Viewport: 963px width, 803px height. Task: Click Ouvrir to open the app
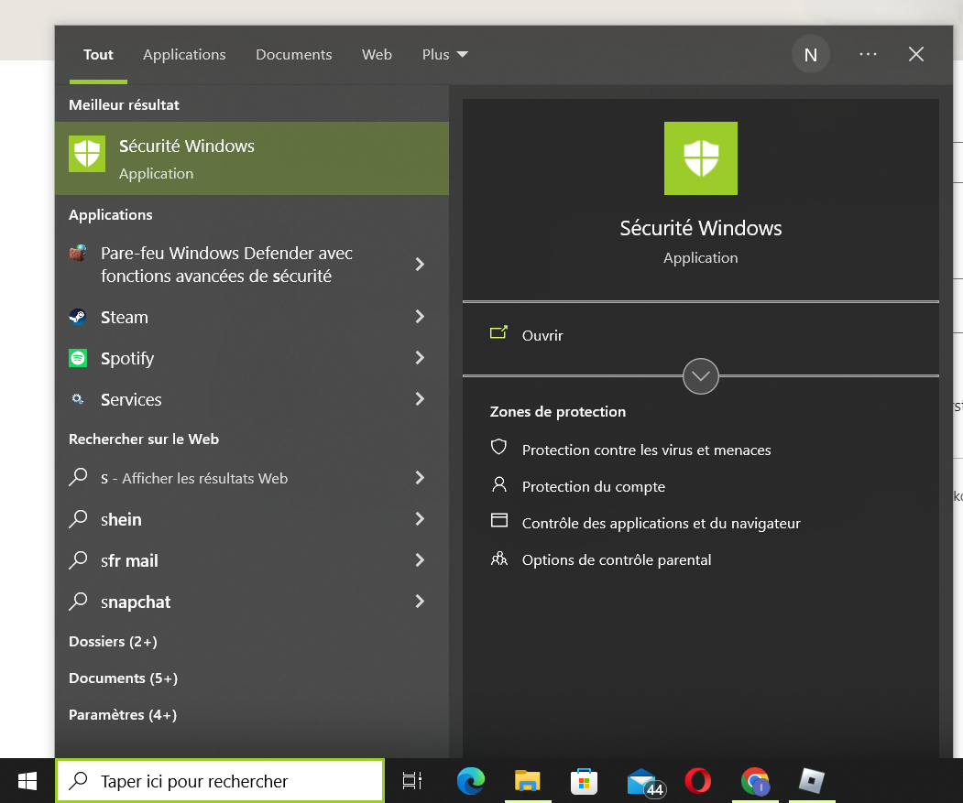pyautogui.click(x=542, y=335)
